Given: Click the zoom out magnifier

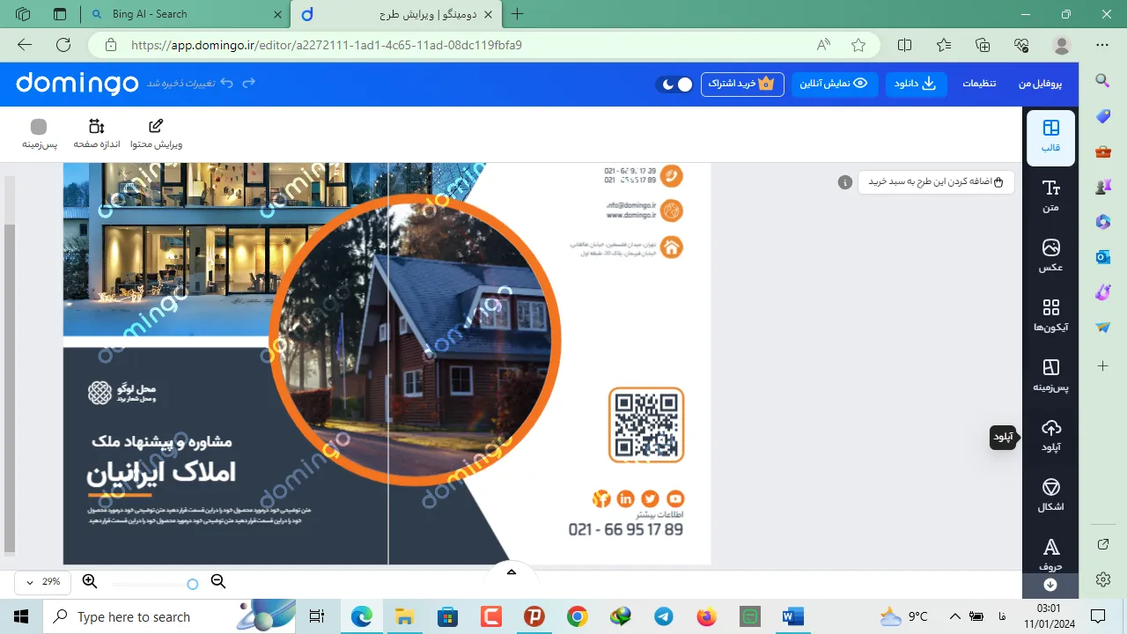Looking at the screenshot, I should pyautogui.click(x=218, y=581).
